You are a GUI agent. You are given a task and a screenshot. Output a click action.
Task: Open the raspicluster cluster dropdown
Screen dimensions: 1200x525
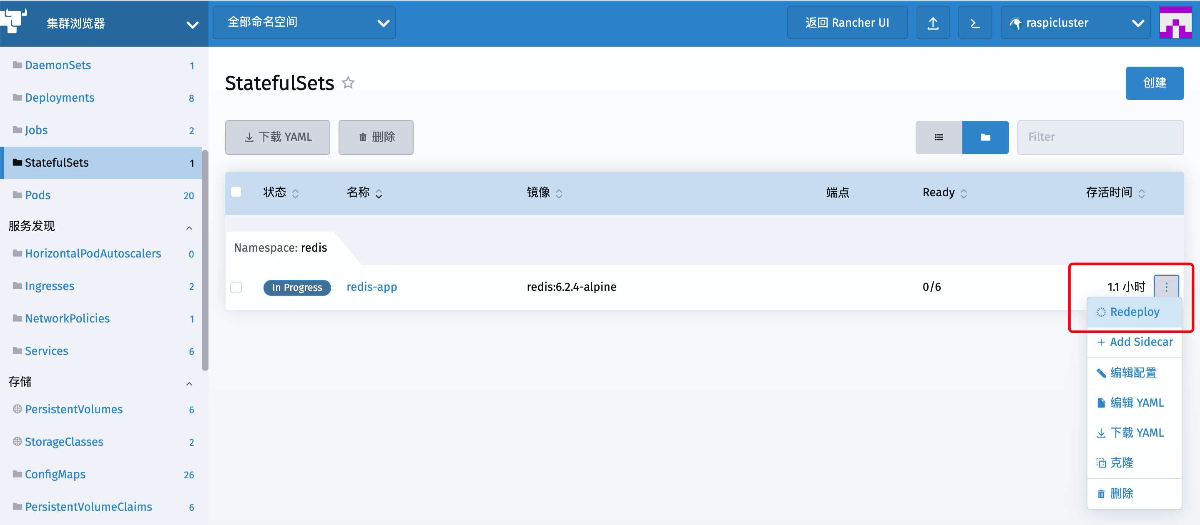1075,23
